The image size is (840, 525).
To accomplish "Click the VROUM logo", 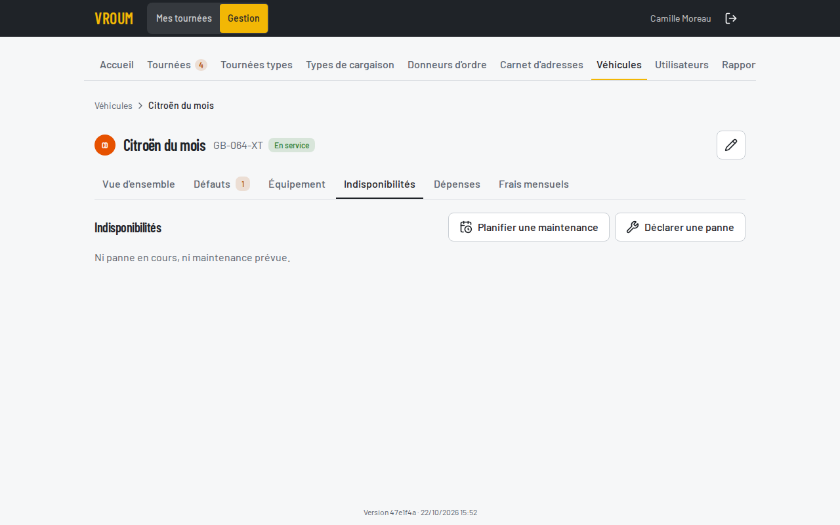I will pyautogui.click(x=114, y=18).
